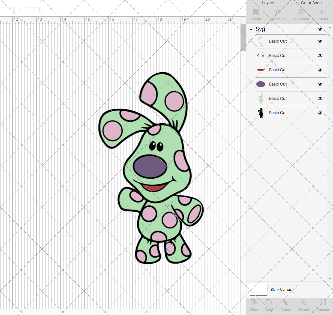Click the character's eyes on canvas
The image size is (333, 315).
click(x=156, y=147)
